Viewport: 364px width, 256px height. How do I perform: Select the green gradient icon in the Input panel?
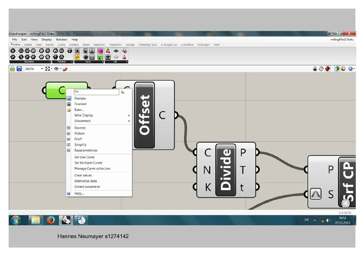(100, 57)
